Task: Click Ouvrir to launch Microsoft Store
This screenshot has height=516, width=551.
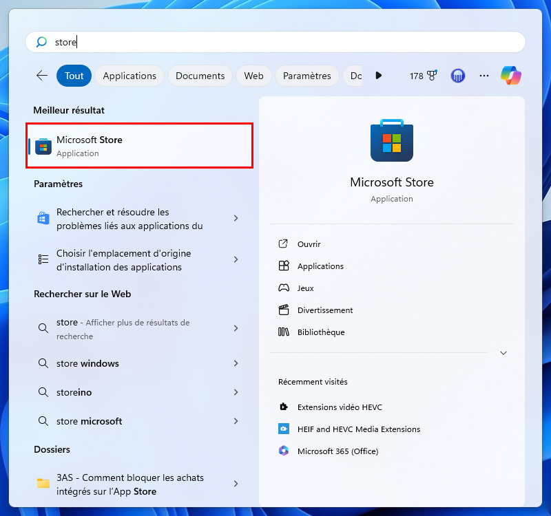Action: (x=309, y=244)
